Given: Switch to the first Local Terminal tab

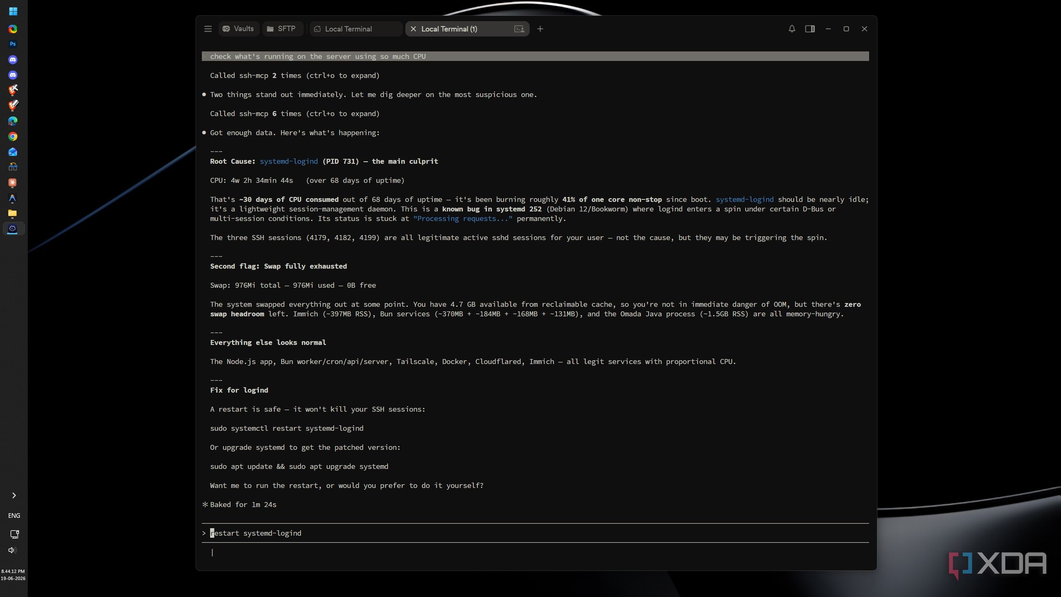Looking at the screenshot, I should click(356, 29).
